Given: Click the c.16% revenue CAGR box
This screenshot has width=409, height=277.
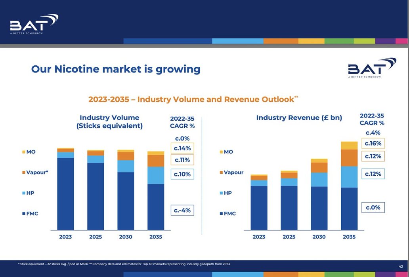Looking at the screenshot, I should tap(373, 143).
